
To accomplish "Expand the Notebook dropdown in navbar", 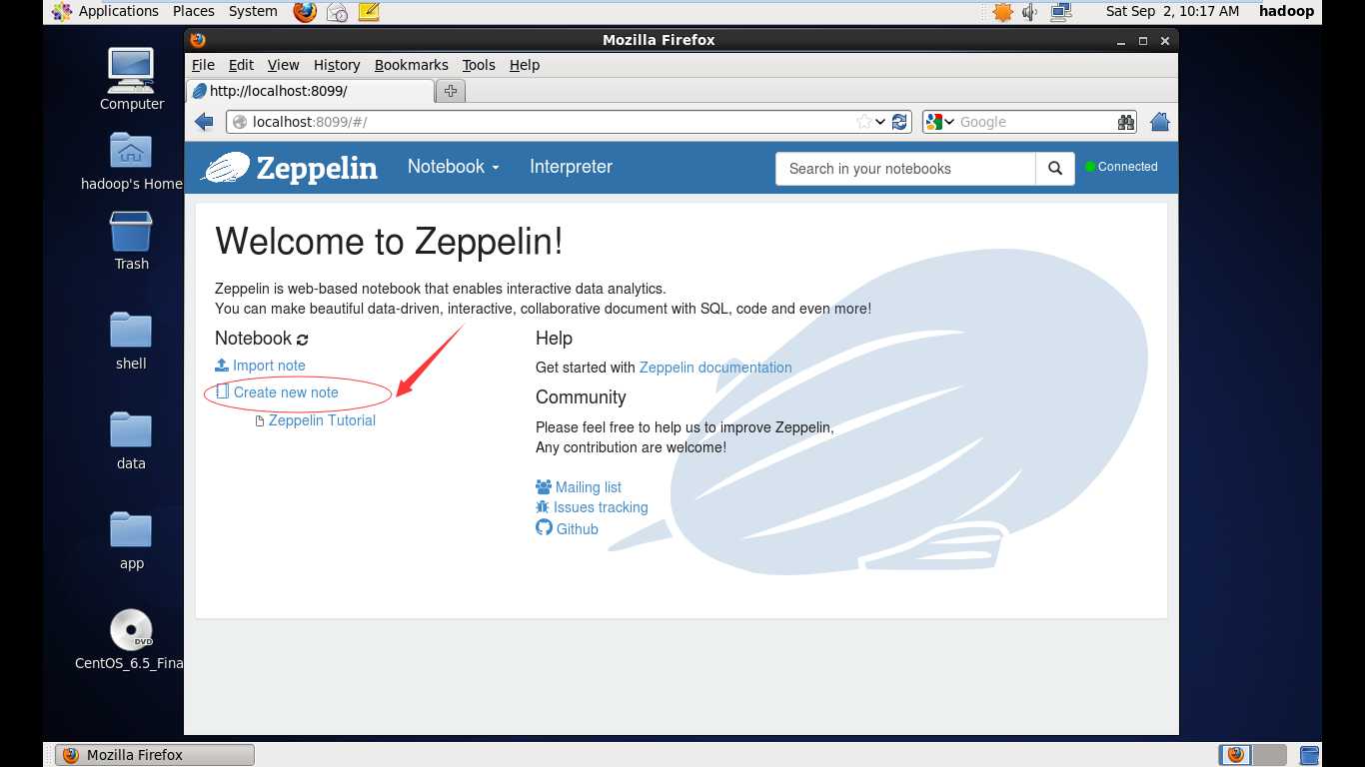I will tap(453, 167).
